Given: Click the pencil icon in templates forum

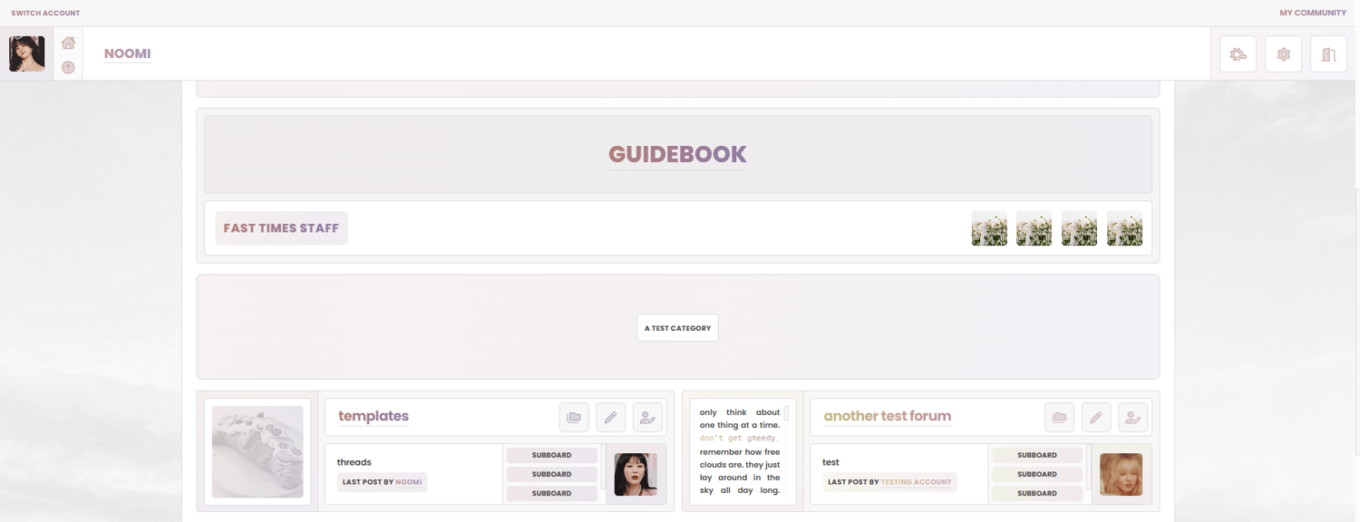Looking at the screenshot, I should coord(610,417).
